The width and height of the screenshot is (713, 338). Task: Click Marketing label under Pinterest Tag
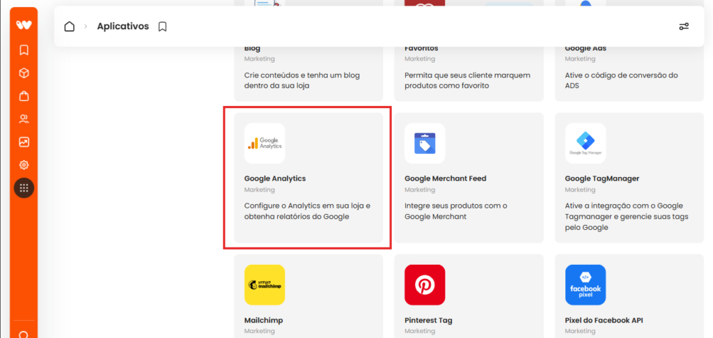click(420, 331)
